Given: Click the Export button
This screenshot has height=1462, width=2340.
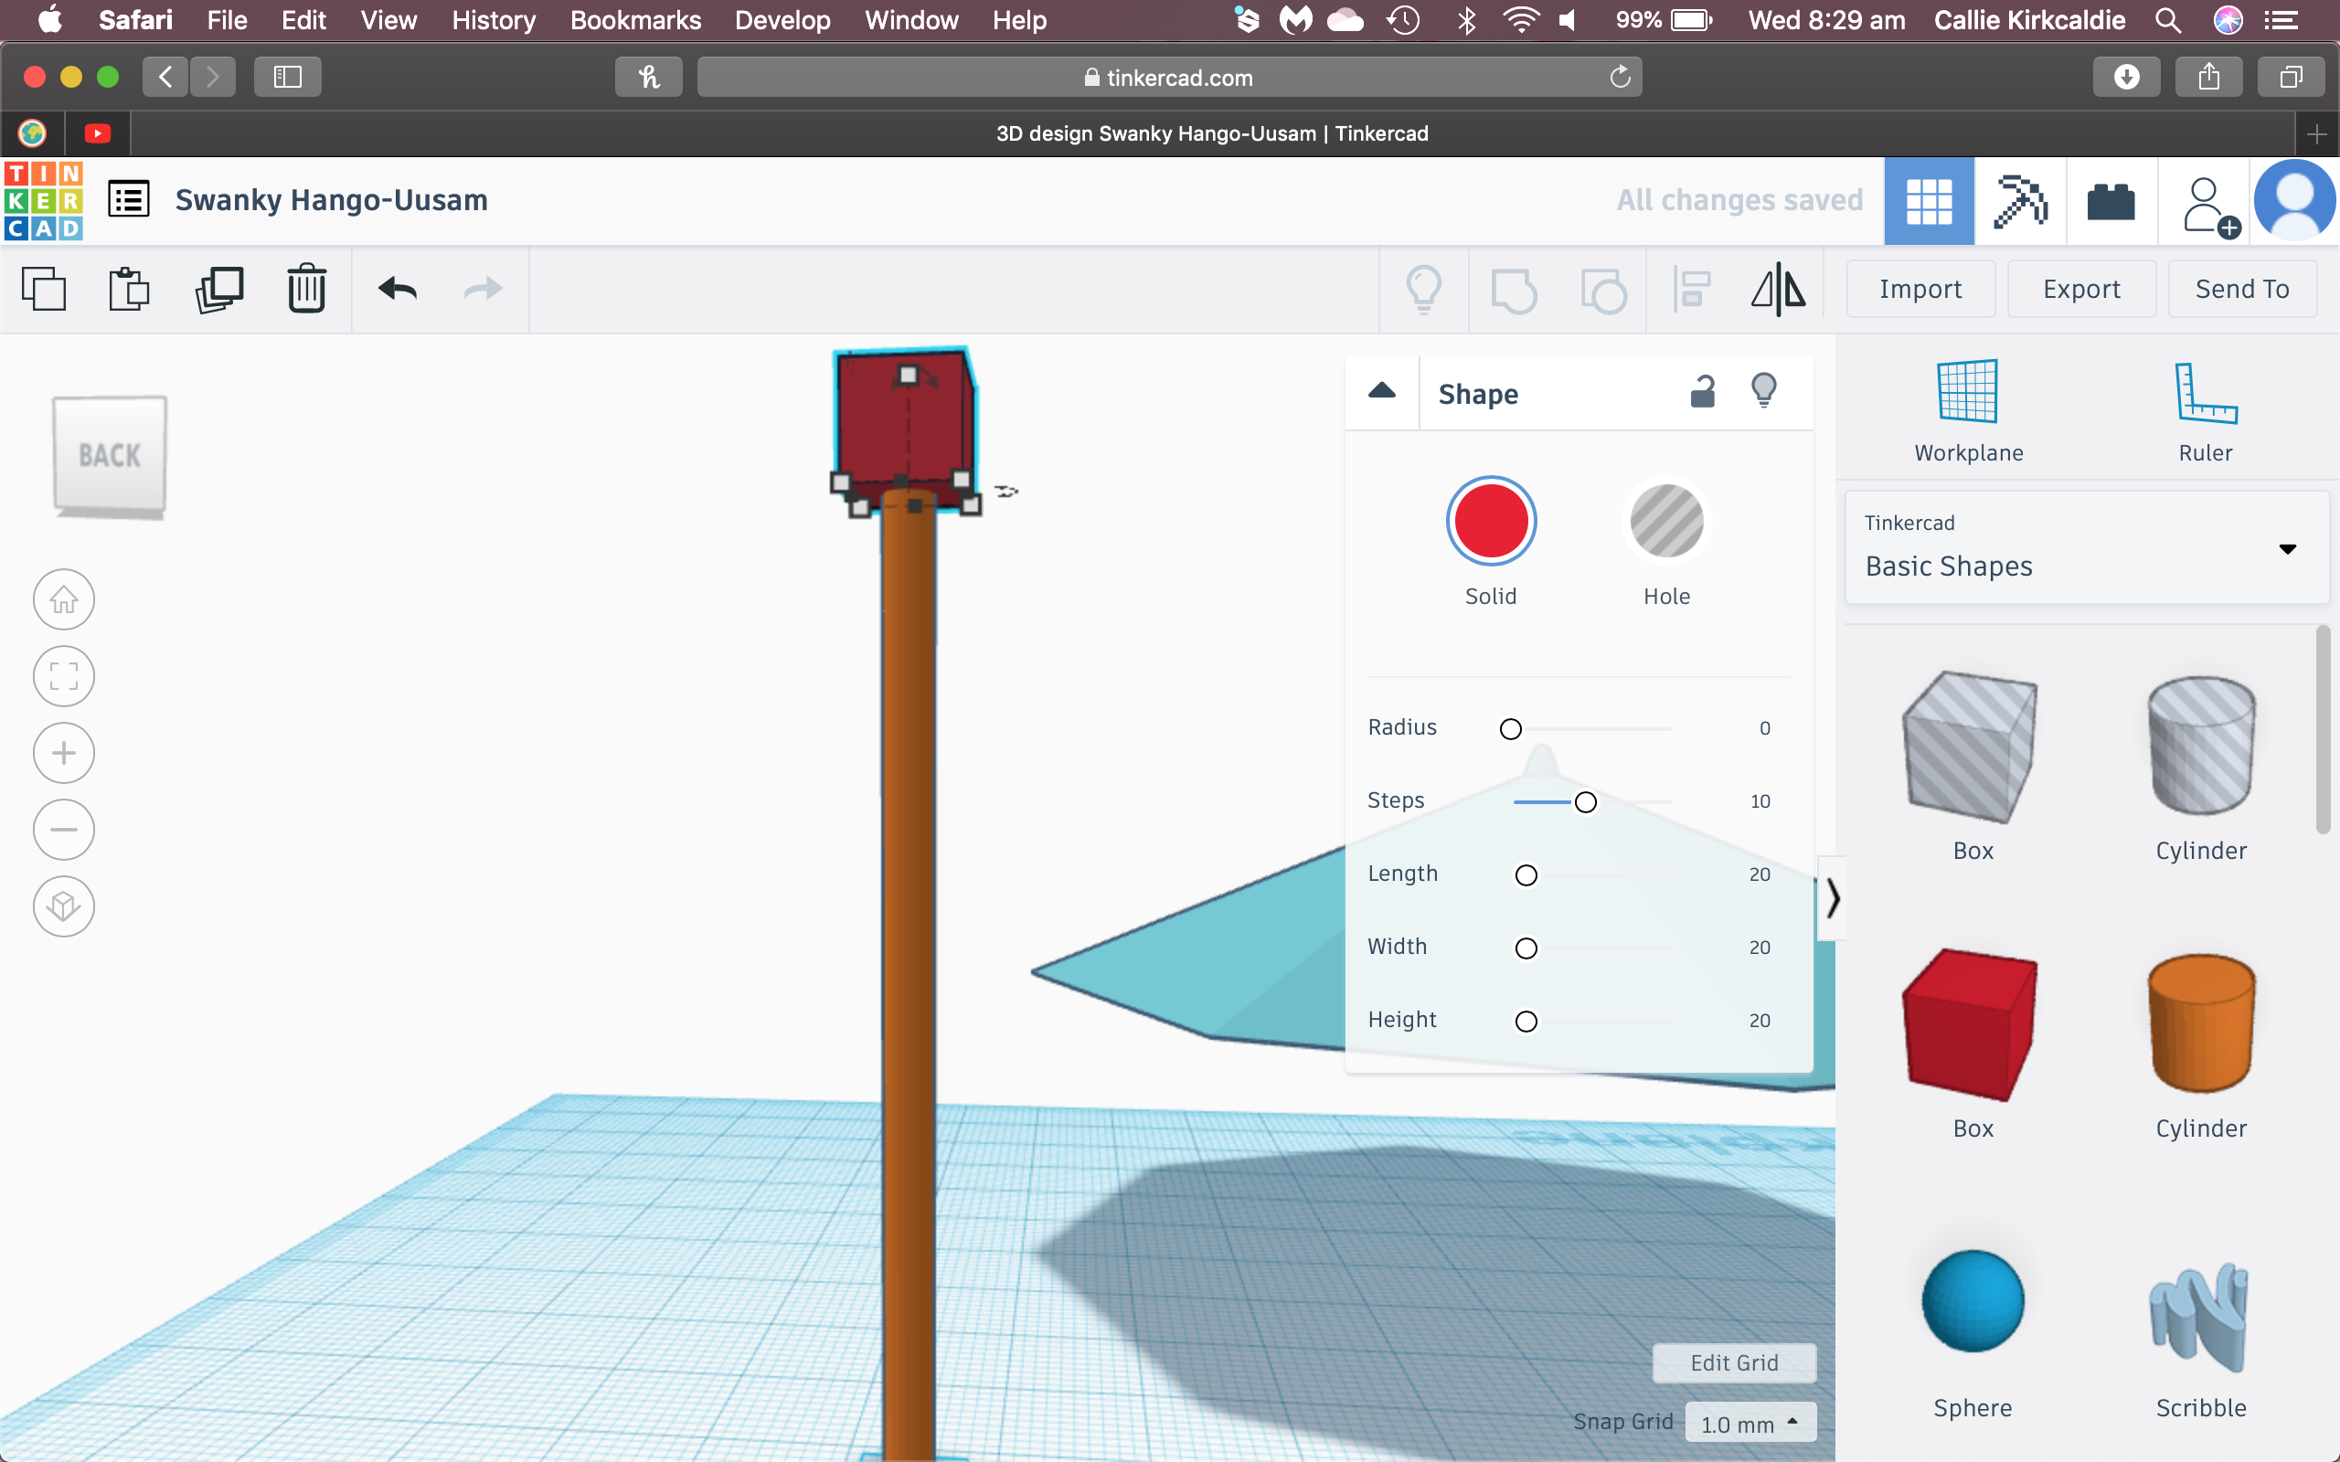Looking at the screenshot, I should point(2080,289).
